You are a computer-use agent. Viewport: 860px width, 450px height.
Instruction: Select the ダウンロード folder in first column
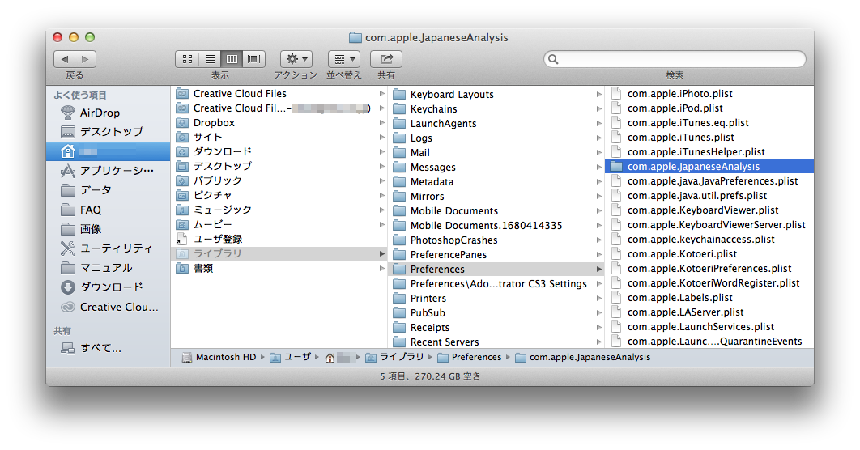[x=279, y=152]
